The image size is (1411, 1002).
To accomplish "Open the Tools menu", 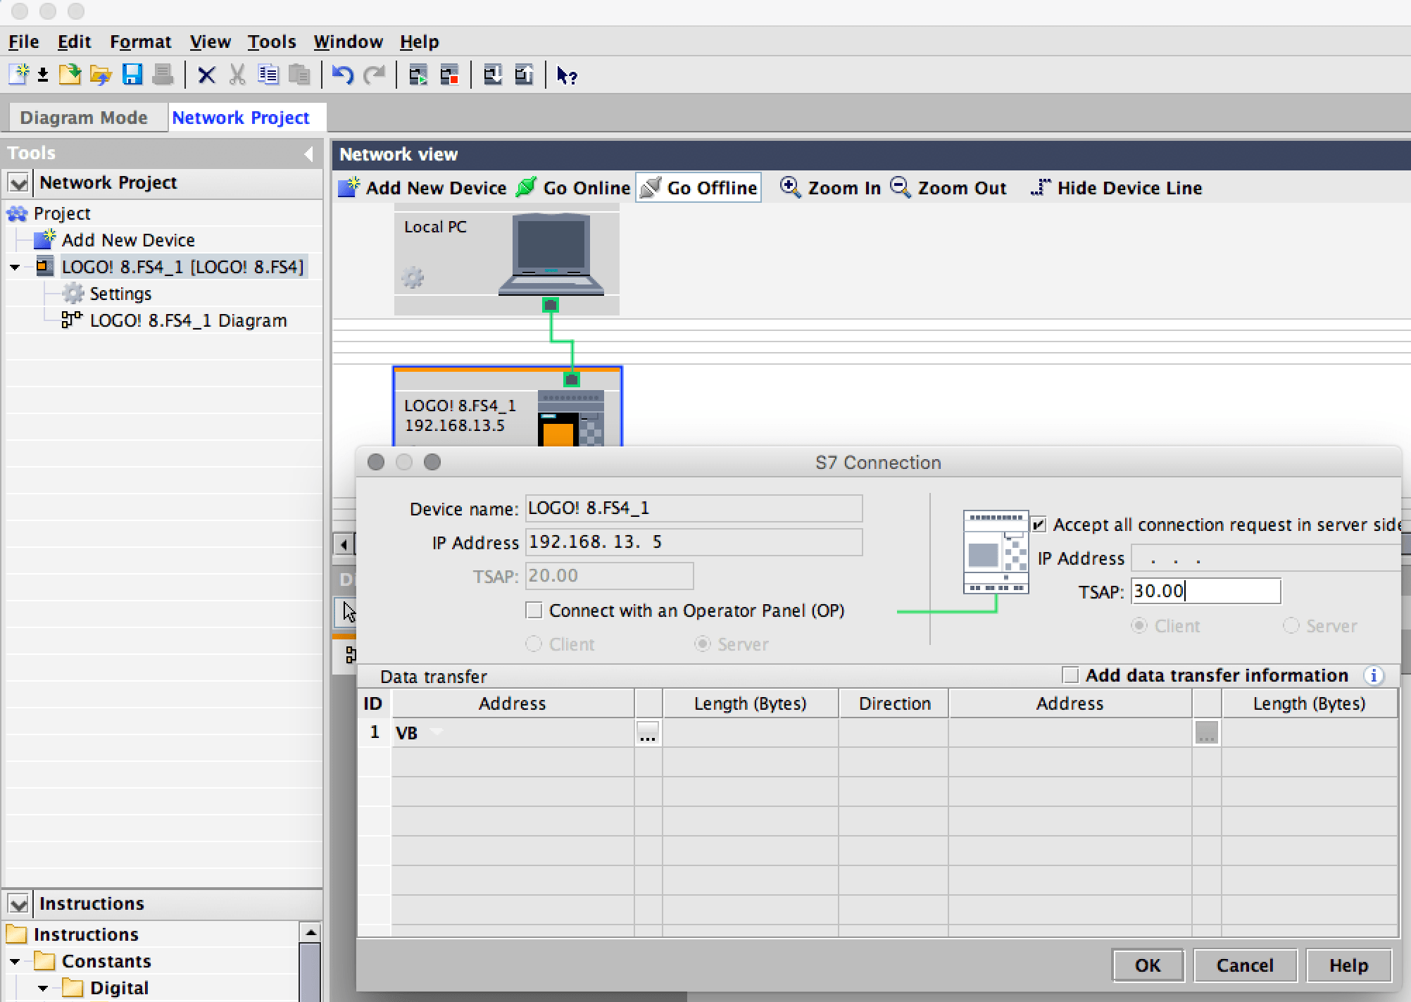I will (x=271, y=42).
